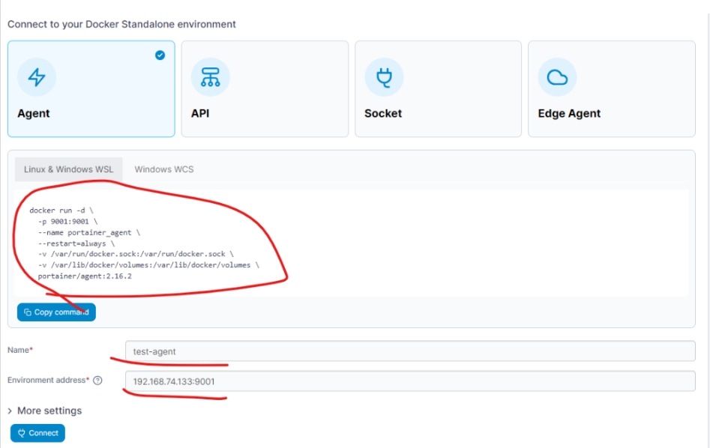The image size is (710, 448).
Task: Choose the Edge Agent option card
Action: 612,88
